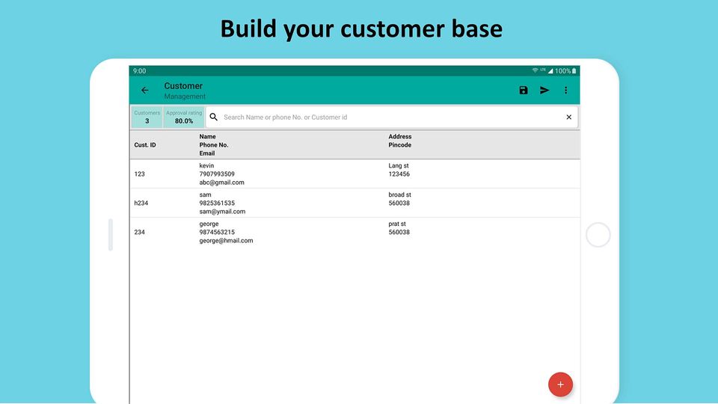Open customer row for kevin

(355, 174)
